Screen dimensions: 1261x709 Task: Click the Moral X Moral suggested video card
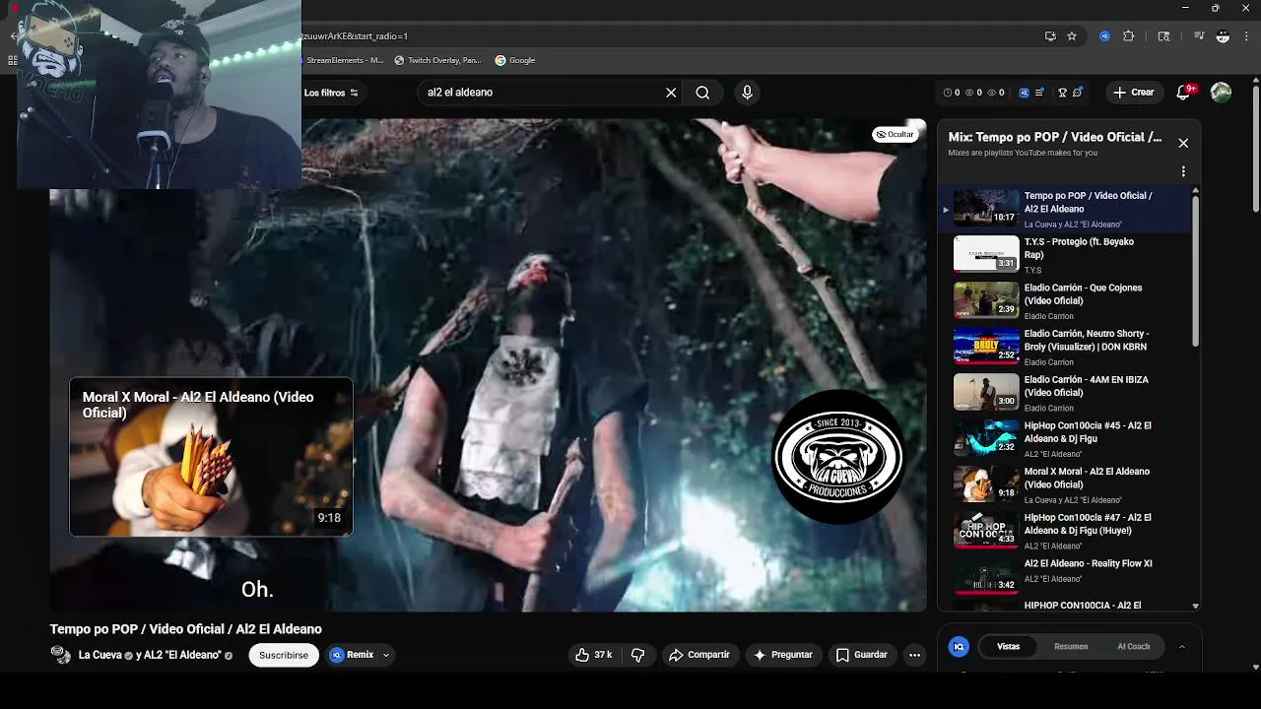click(211, 457)
